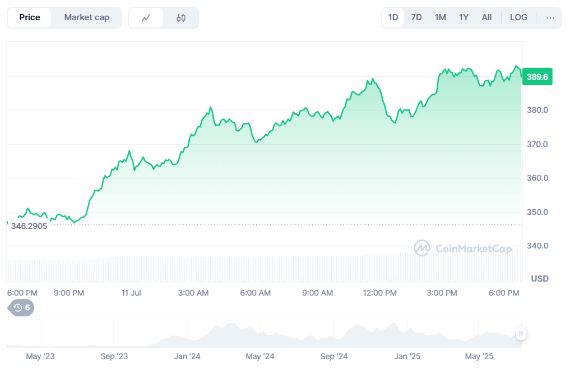570x368 pixels.
Task: Show the 7D time range
Action: (416, 17)
